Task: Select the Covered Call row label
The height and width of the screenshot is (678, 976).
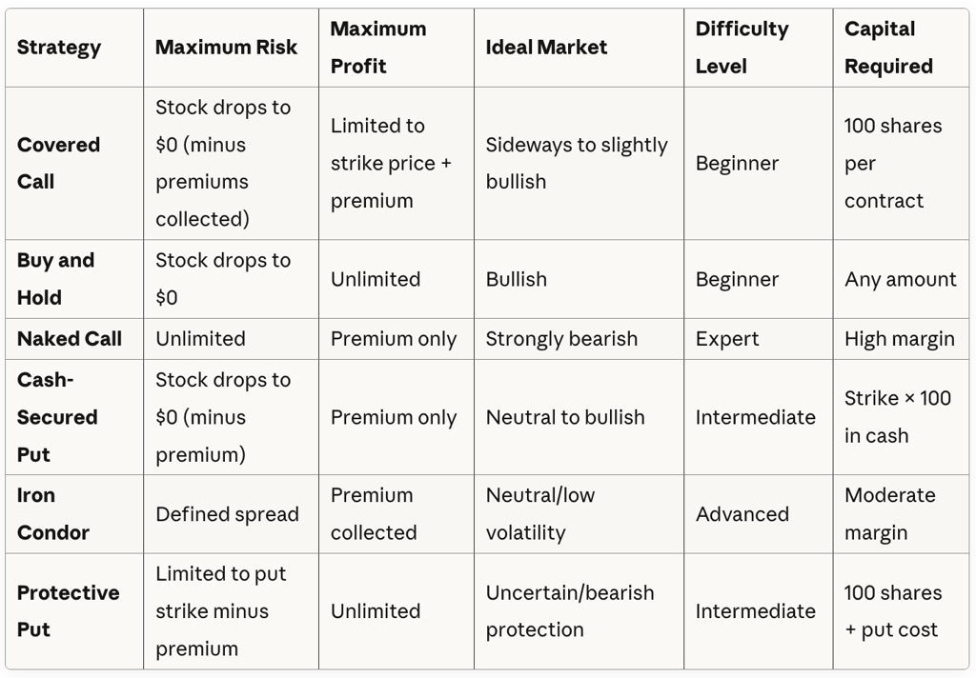Action: click(x=58, y=163)
